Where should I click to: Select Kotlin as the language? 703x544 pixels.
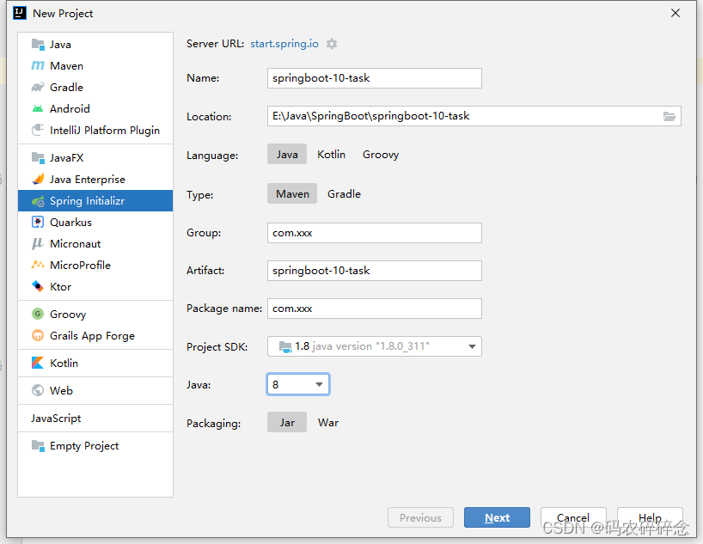(332, 155)
